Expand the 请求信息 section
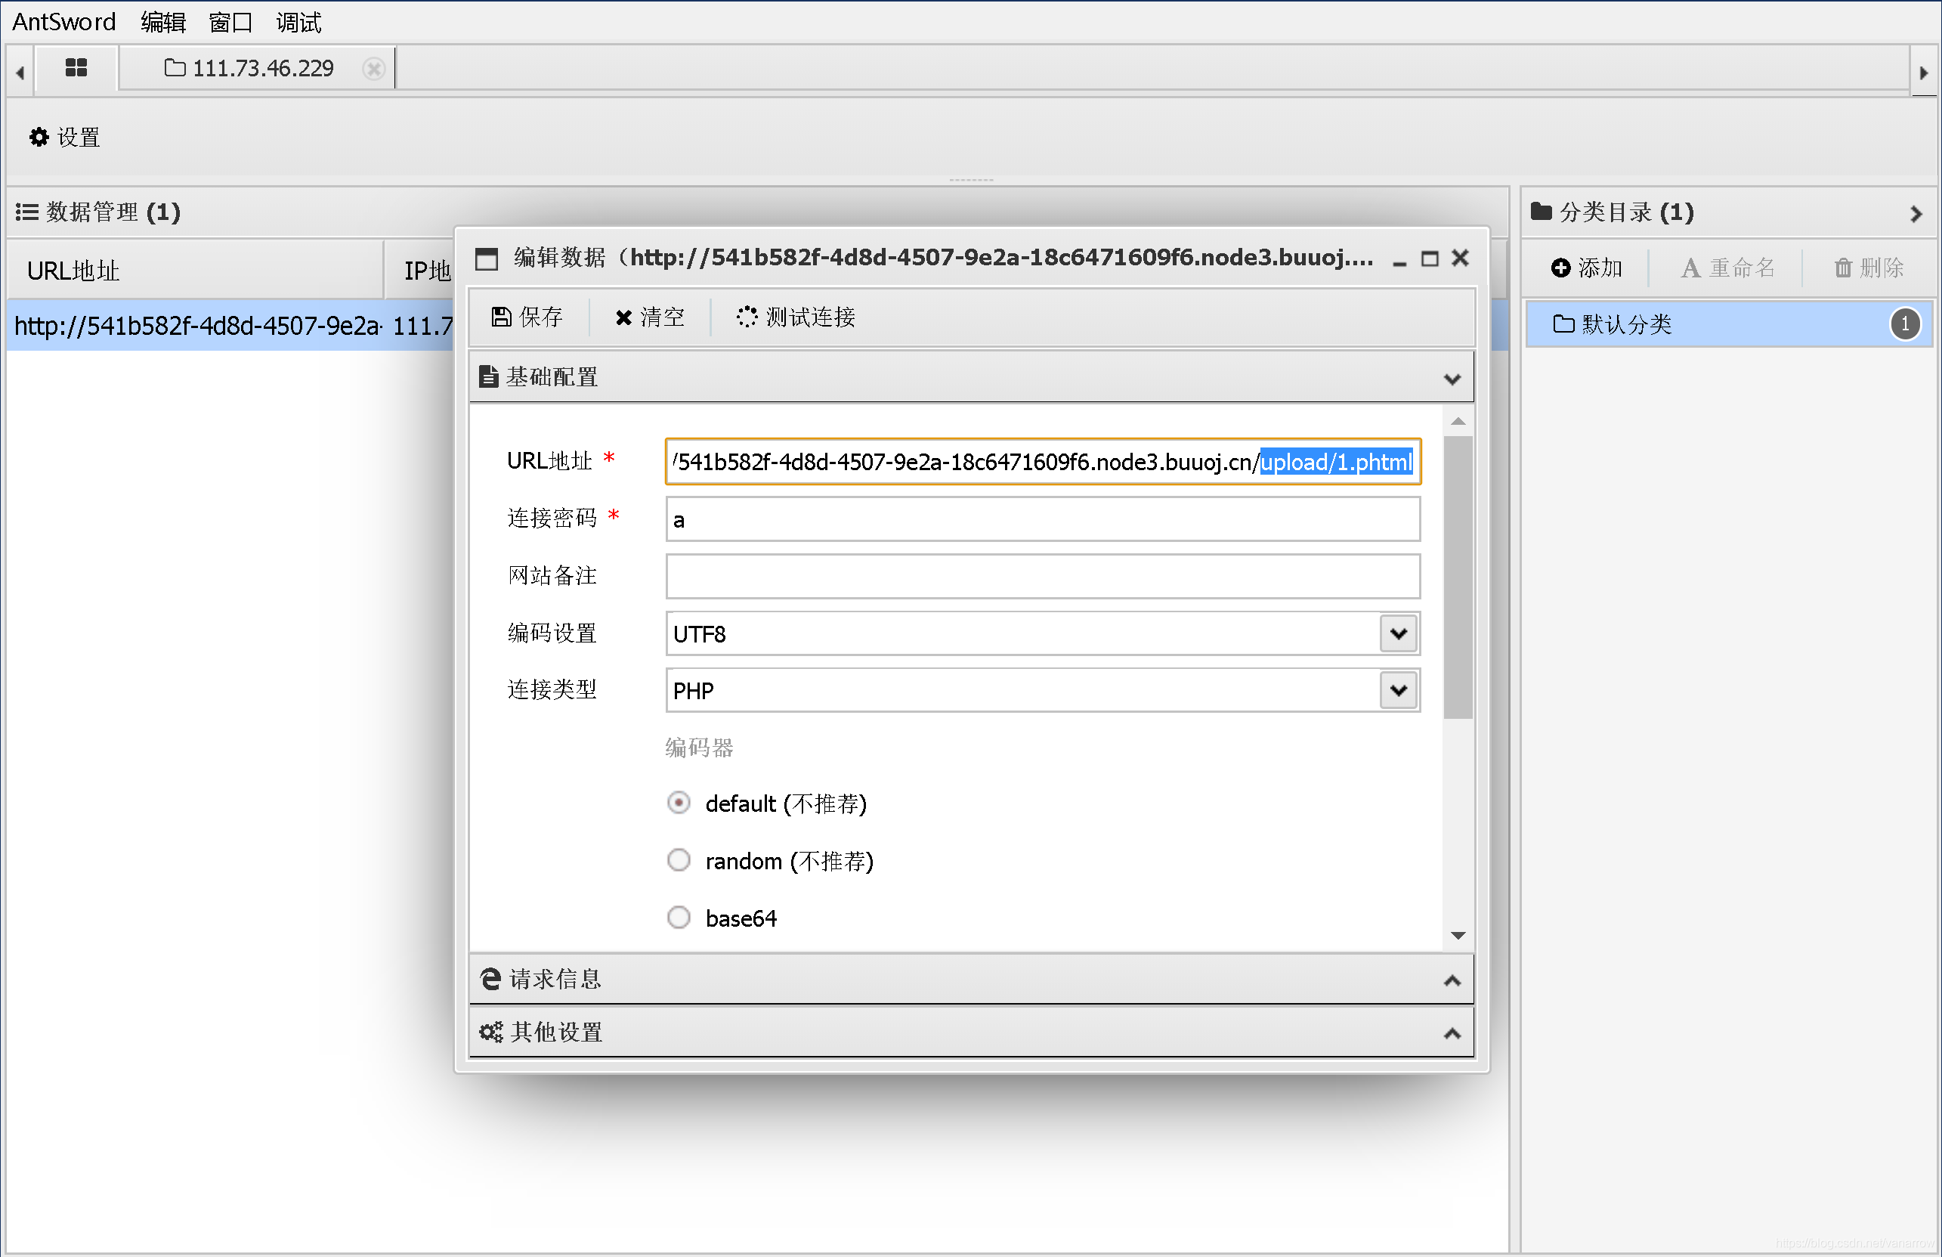Screen dimensions: 1942x1257 [x=971, y=980]
